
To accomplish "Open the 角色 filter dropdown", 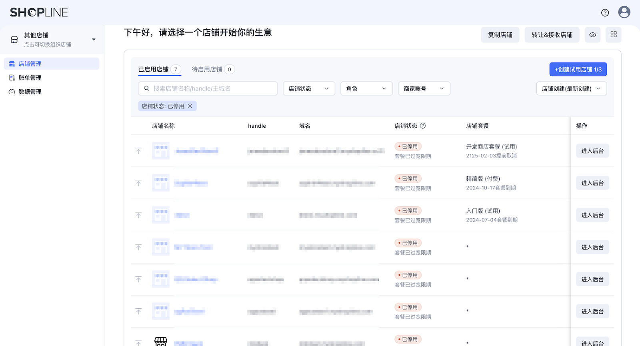I will (x=366, y=89).
